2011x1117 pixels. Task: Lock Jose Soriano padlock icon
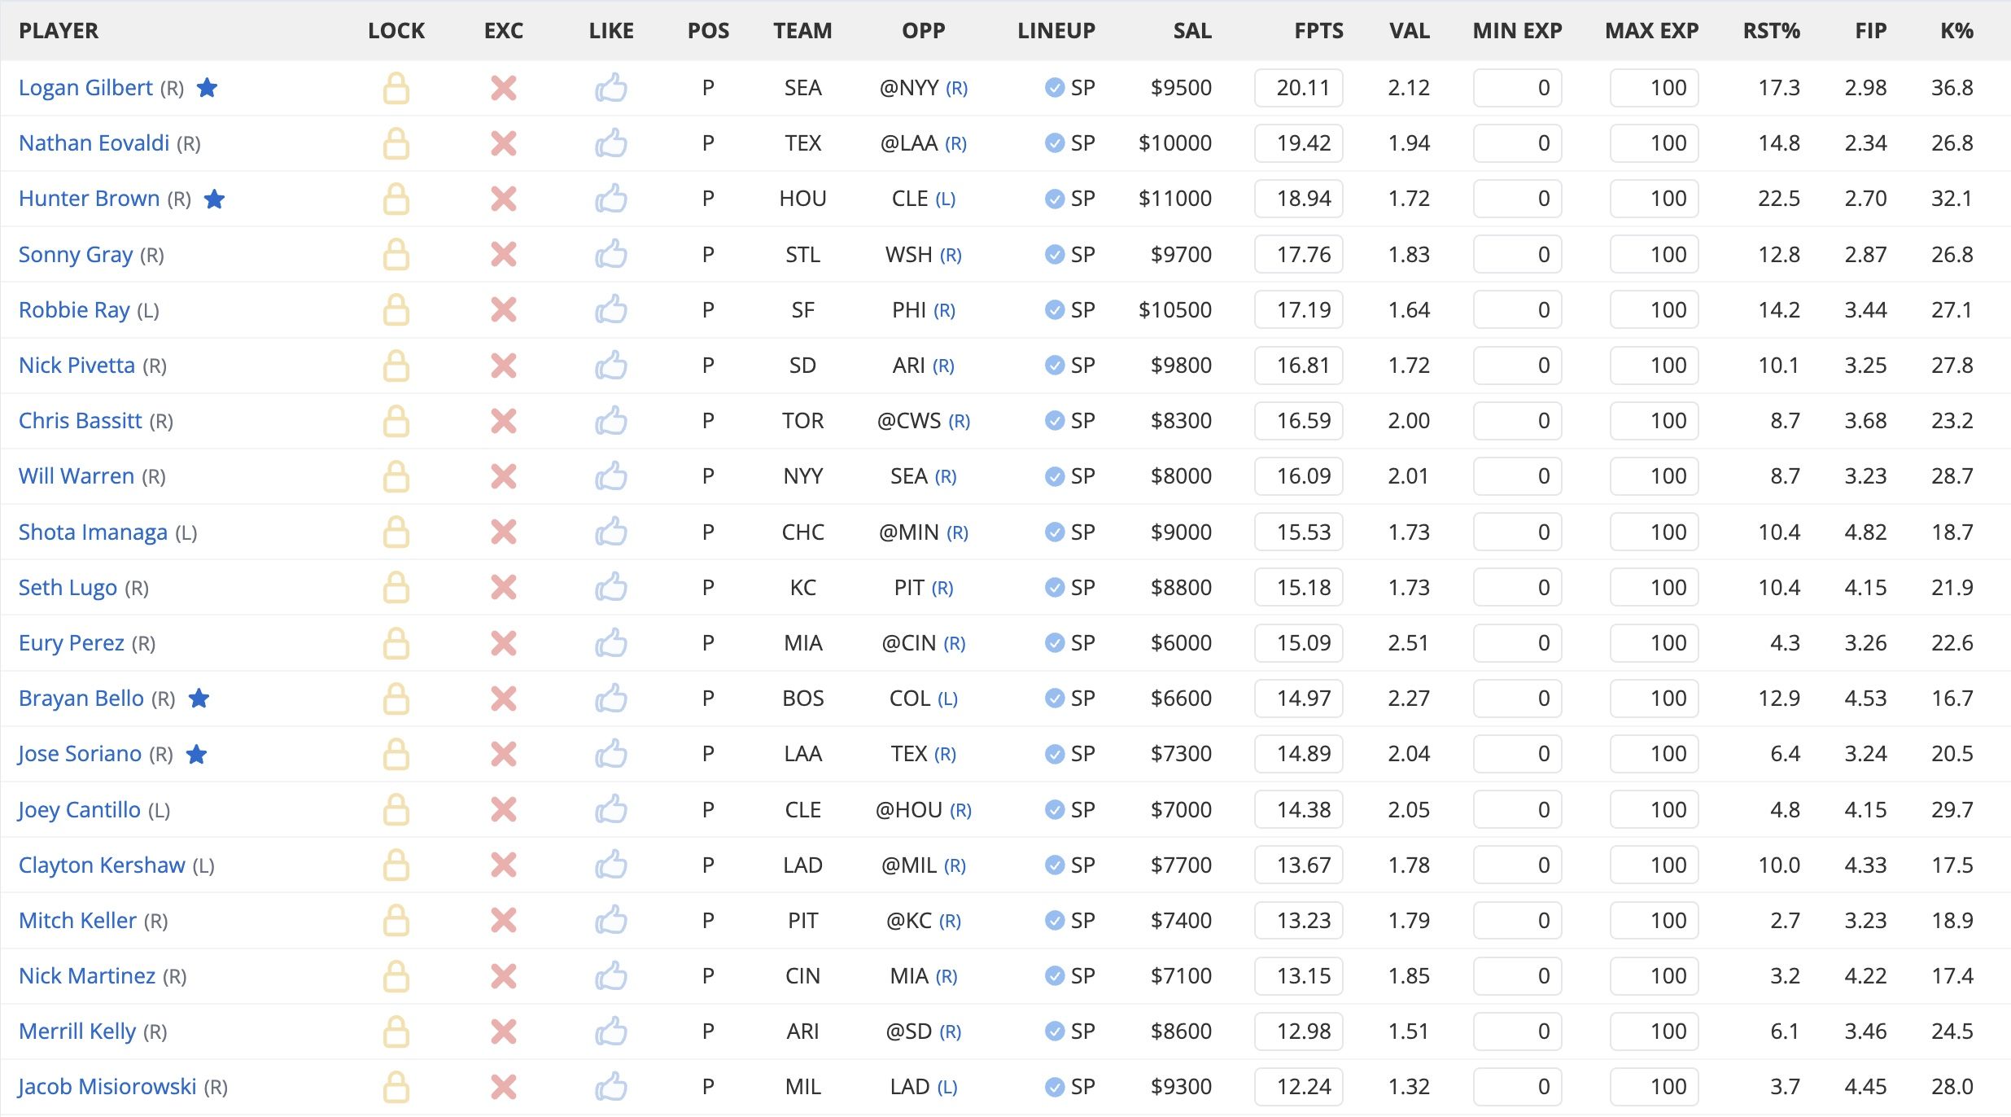(x=396, y=754)
